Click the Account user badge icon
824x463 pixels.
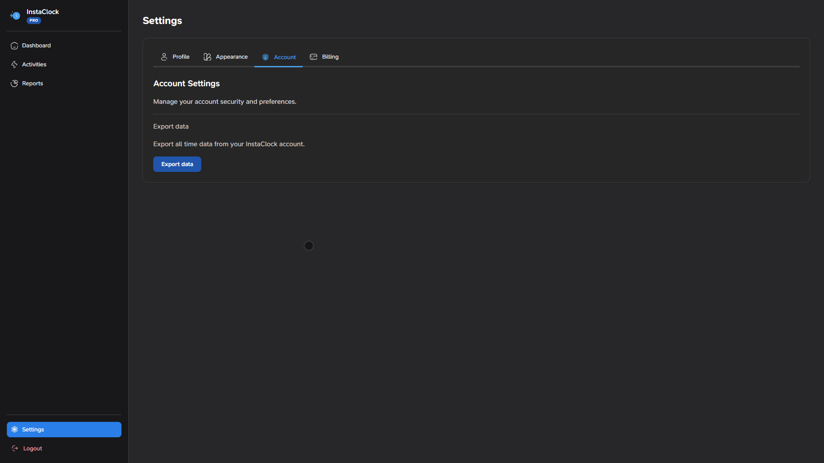pos(265,57)
